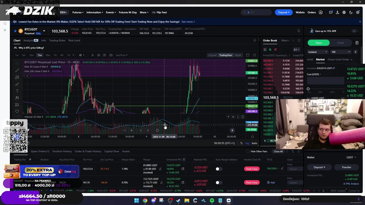The width and height of the screenshot is (365, 205).
Task: Zoom in chart with plus icon
Action: coord(131,130)
